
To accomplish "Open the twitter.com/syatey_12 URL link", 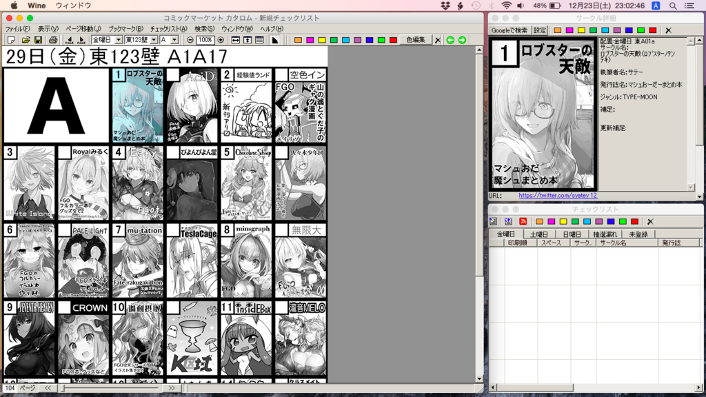I will [558, 195].
